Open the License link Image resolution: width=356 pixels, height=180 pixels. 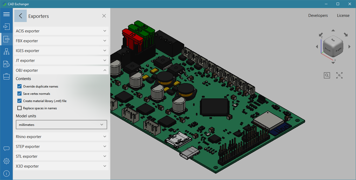(343, 16)
